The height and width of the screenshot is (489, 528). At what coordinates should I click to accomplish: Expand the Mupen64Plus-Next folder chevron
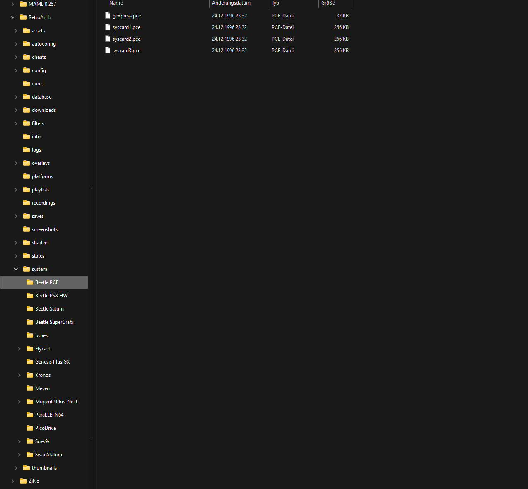[19, 402]
